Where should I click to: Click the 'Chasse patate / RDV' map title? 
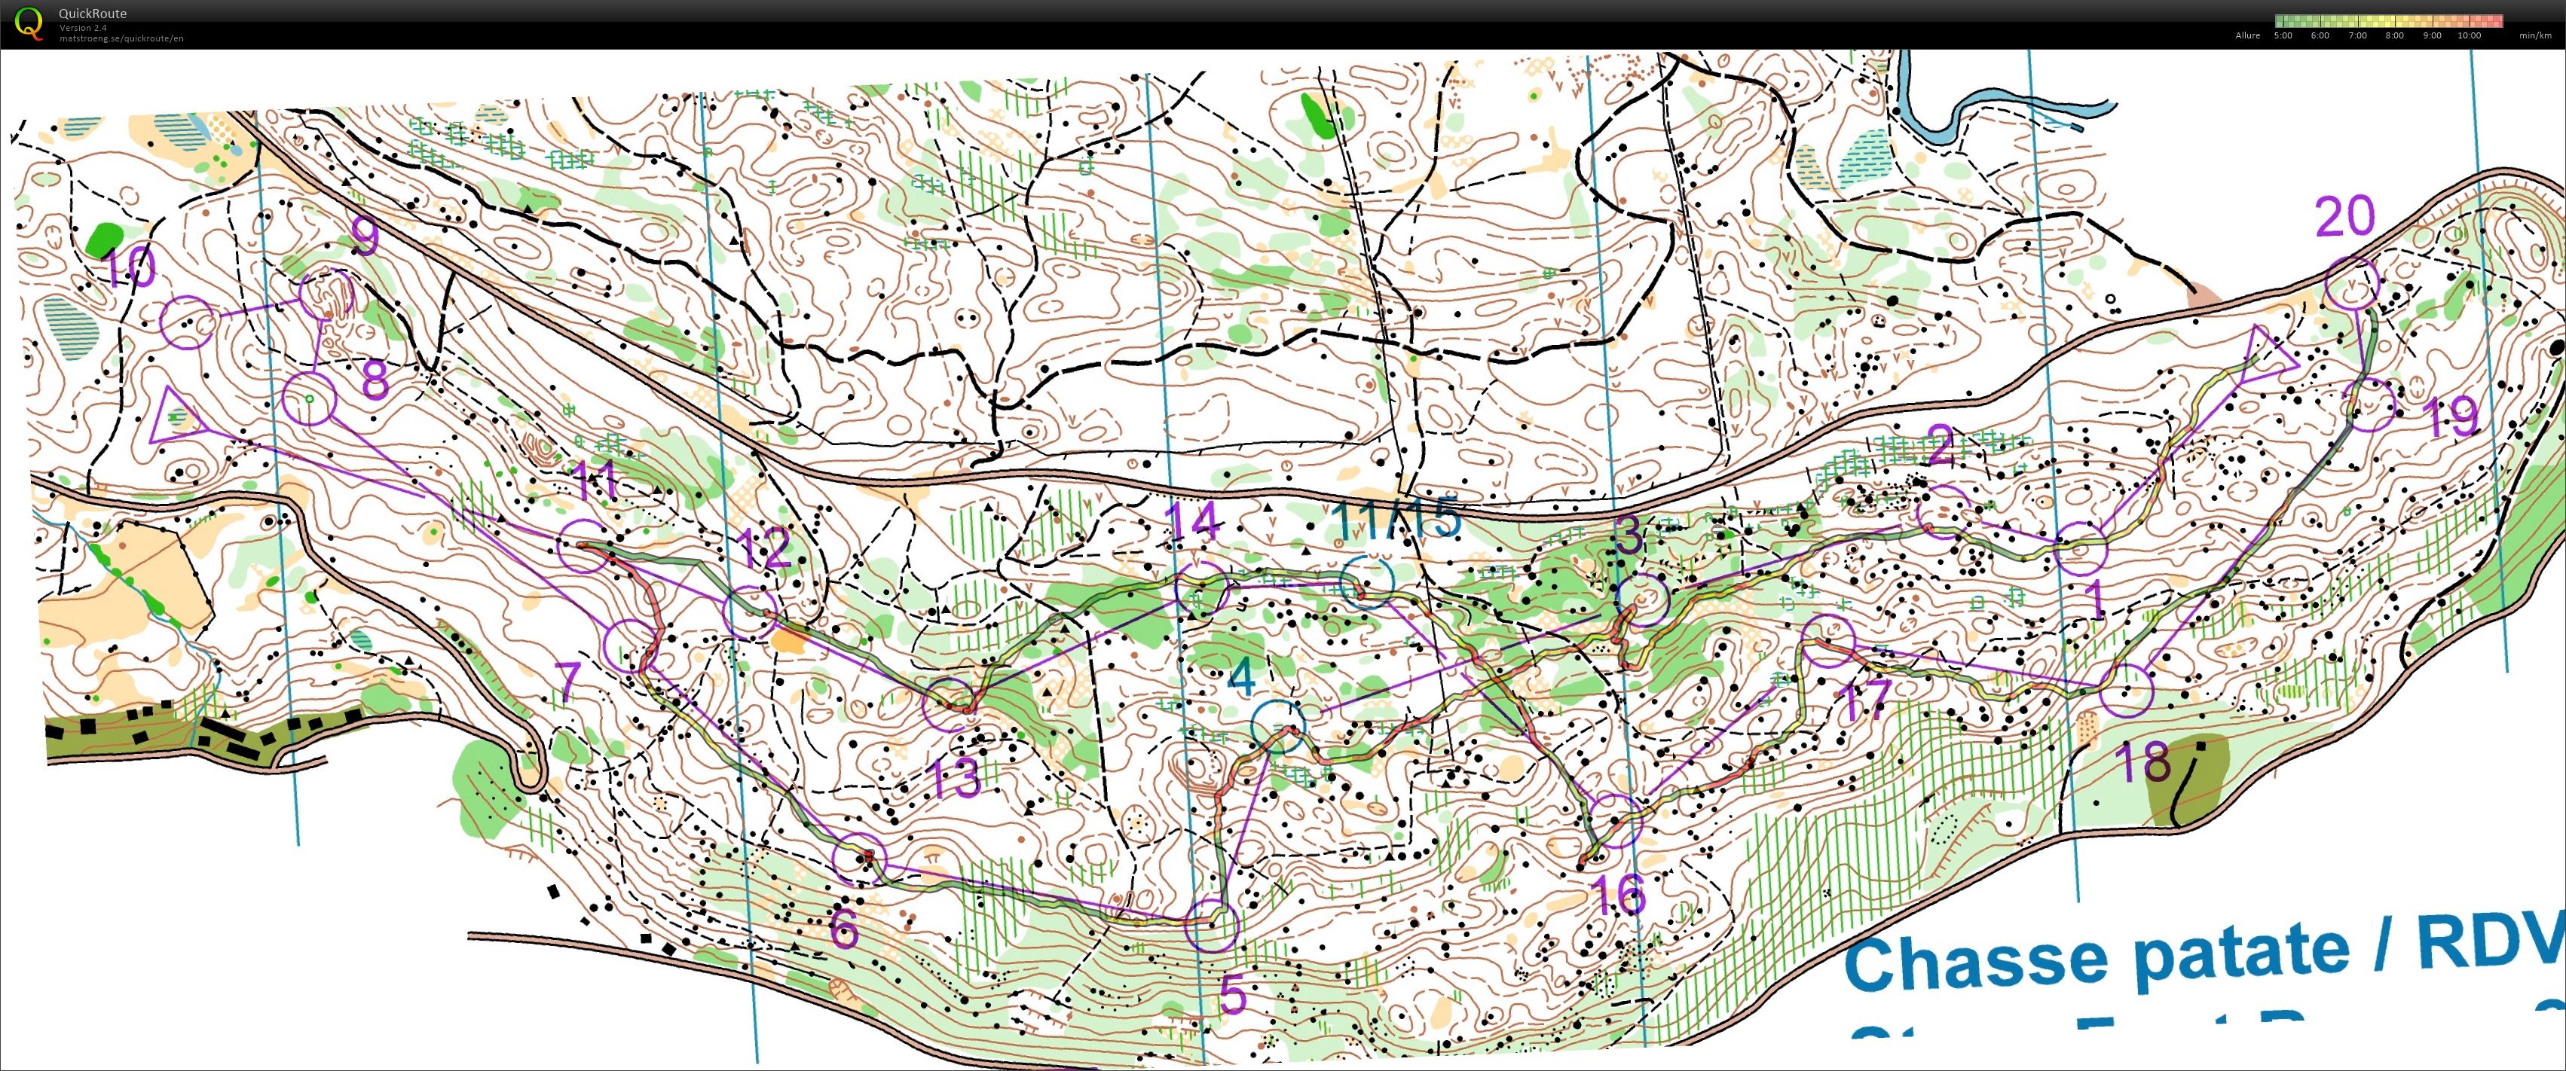point(2204,954)
